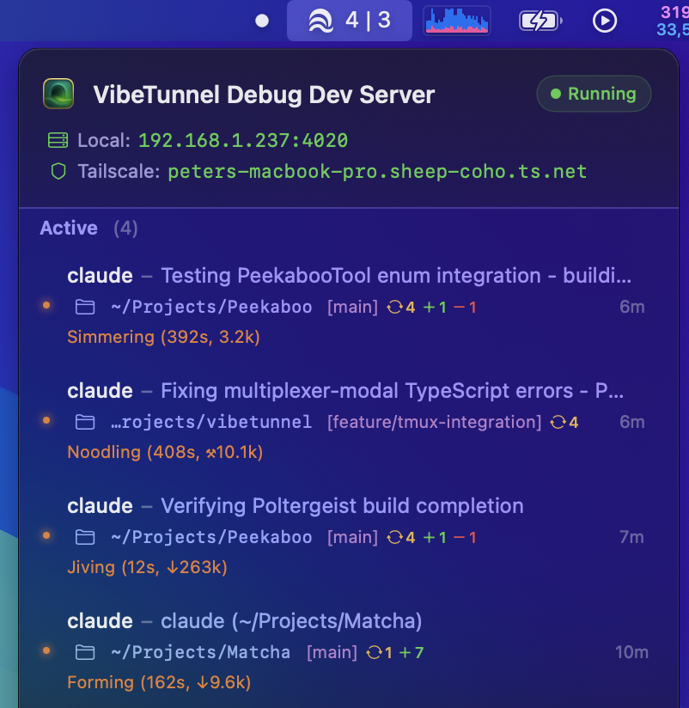Click the shield icon beside Tailscale
Viewport: 689px width, 708px height.
[58, 172]
